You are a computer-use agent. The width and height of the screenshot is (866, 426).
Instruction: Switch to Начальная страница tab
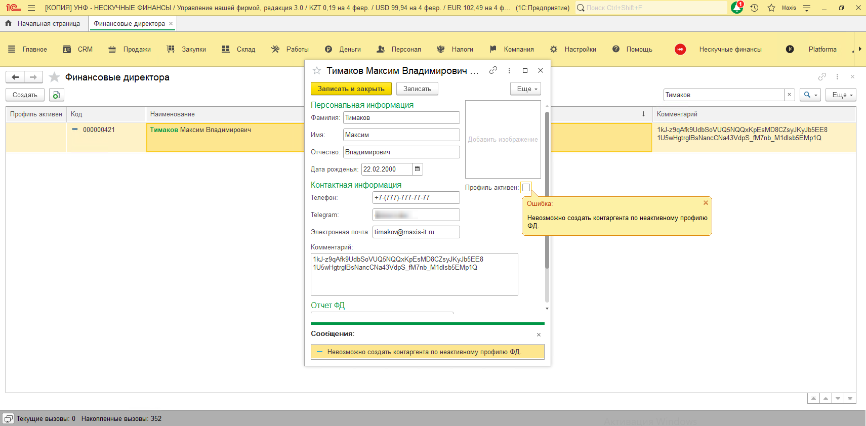[x=49, y=23]
